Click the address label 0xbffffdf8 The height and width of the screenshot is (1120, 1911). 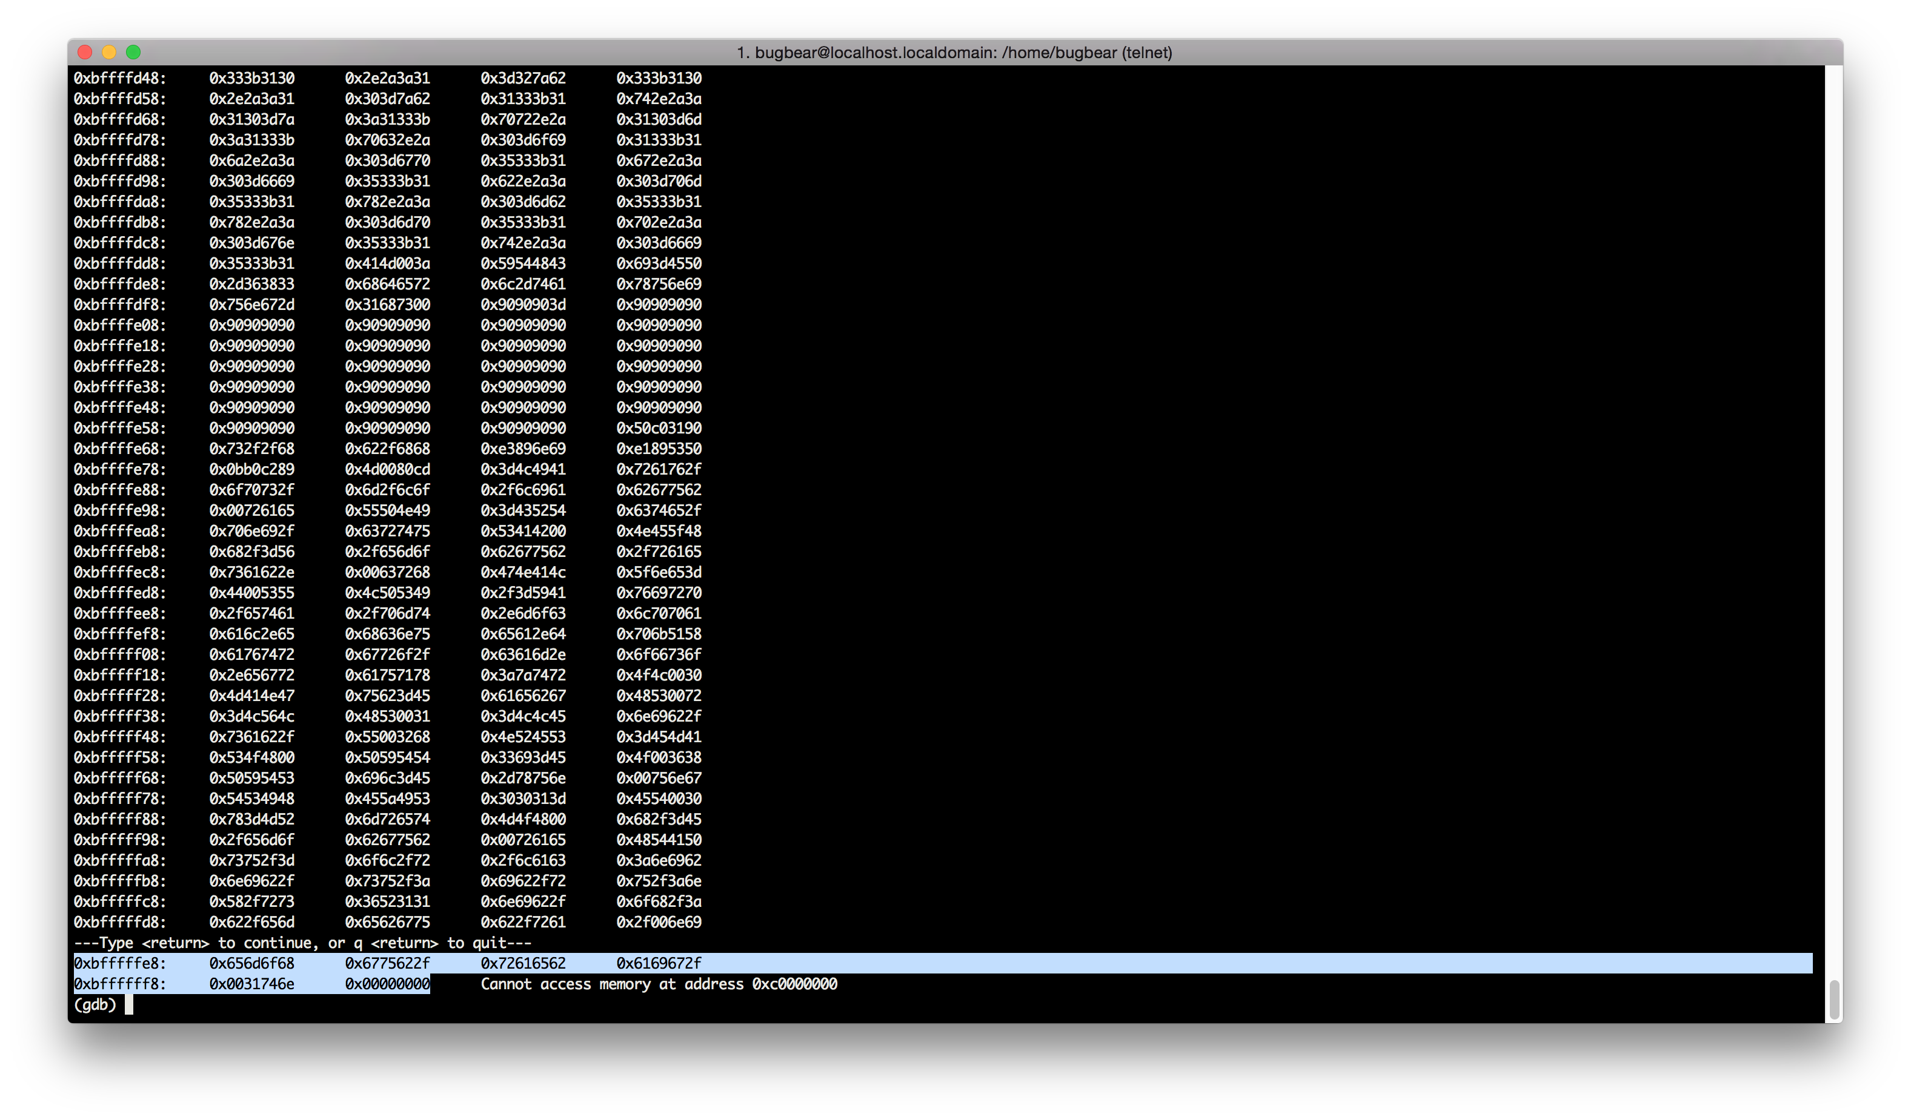tap(119, 305)
